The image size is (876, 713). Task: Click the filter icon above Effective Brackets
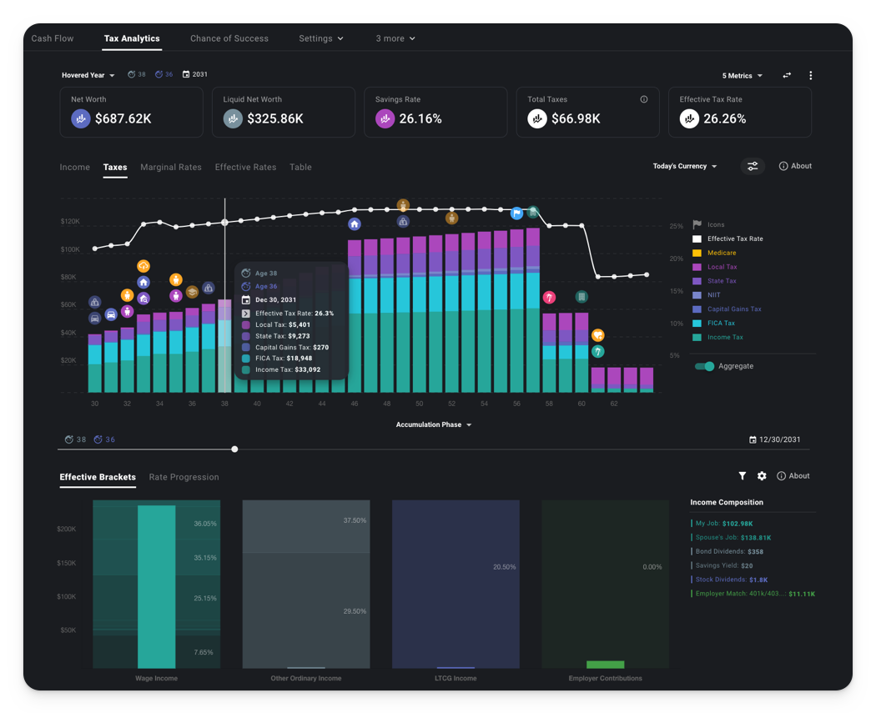[743, 475]
